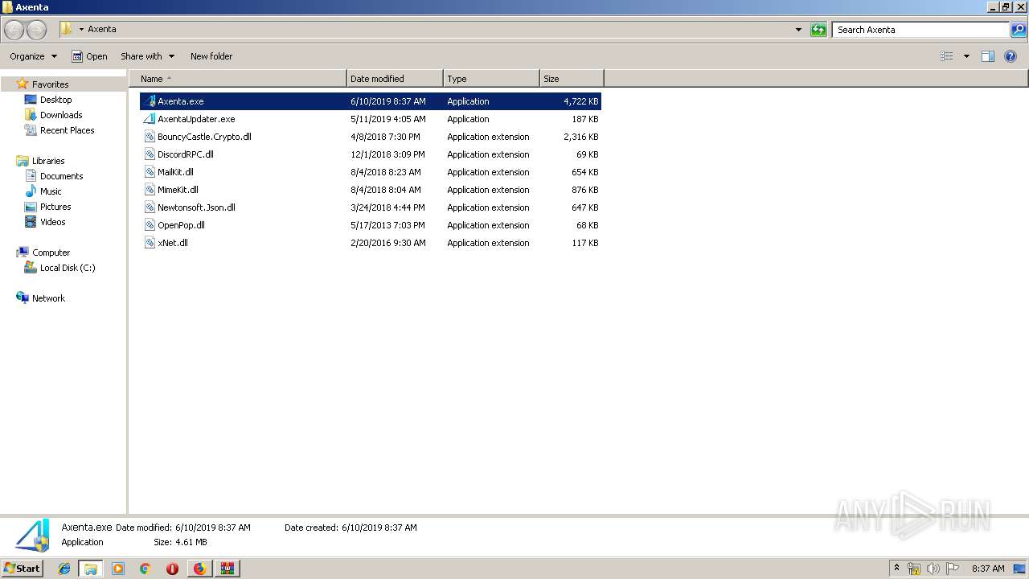Click the volume speaker tray icon
This screenshot has width=1029, height=579.
coord(933,569)
